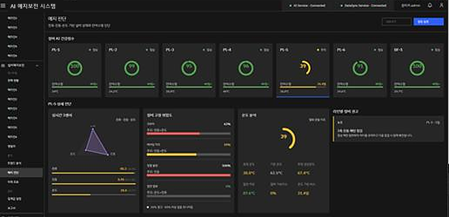449x217 pixels.
Task: Click the green circular gauge on PL-4
Action: click(x=246, y=68)
